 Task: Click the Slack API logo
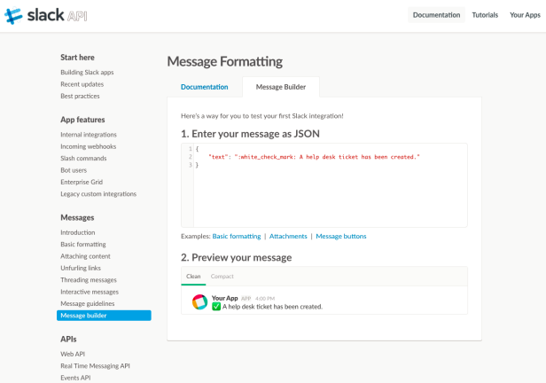click(x=45, y=16)
